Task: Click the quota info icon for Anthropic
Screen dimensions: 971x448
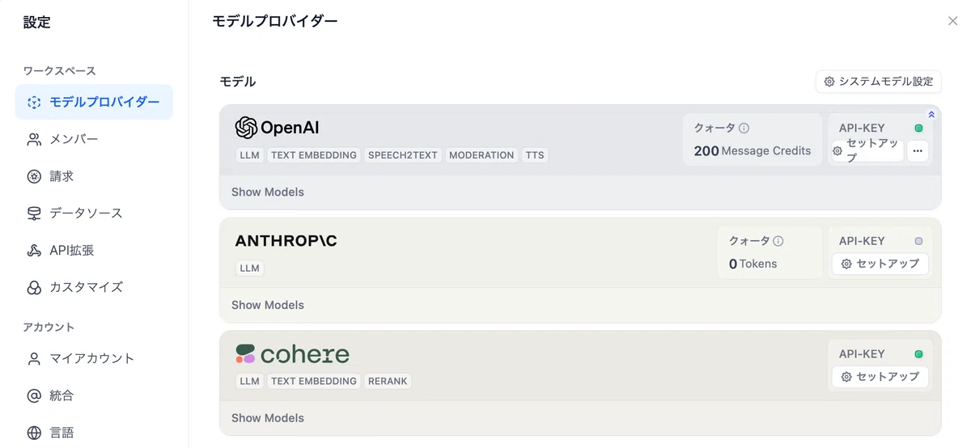Action: pos(778,241)
